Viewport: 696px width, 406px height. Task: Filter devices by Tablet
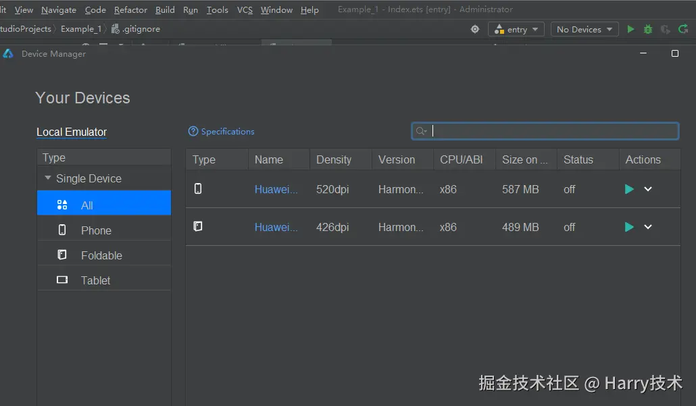104,280
